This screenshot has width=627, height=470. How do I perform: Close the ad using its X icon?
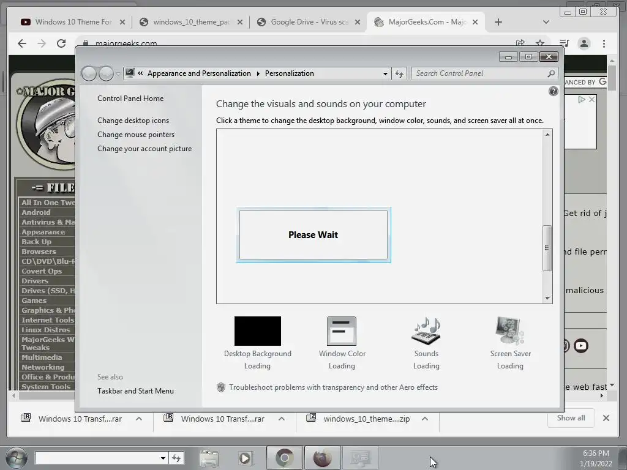click(592, 99)
